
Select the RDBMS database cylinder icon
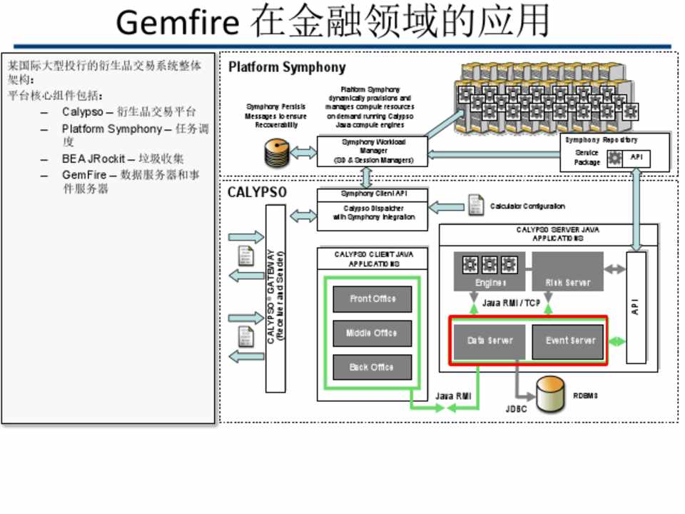click(550, 395)
